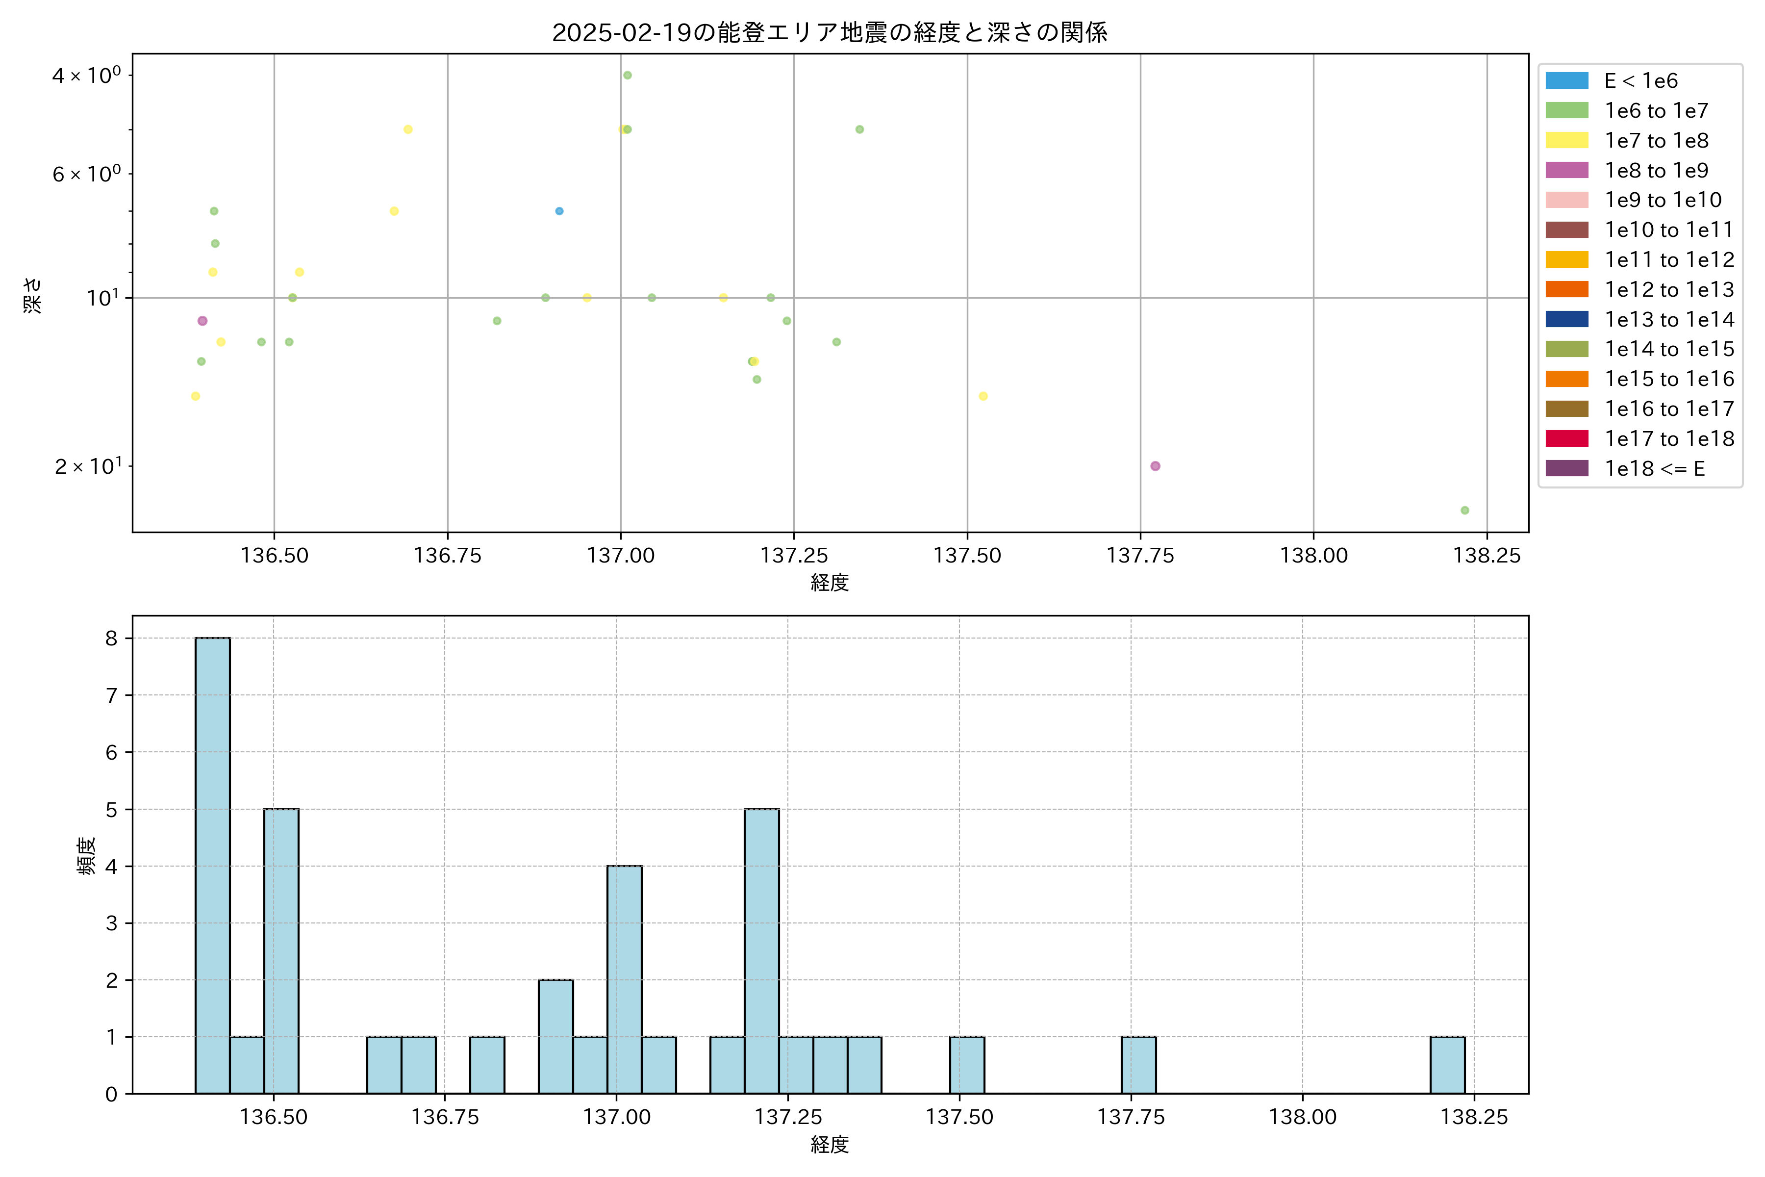Click the chart title text at top
The image size is (1765, 1177).
coord(829,32)
